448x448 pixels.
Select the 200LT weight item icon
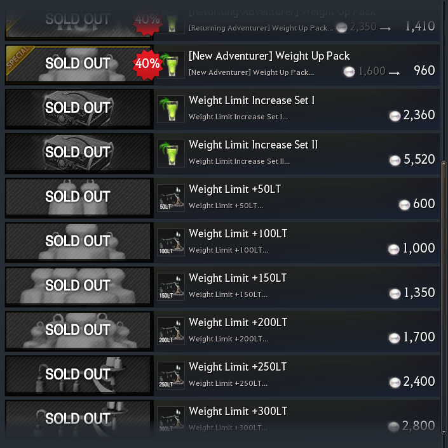(171, 331)
